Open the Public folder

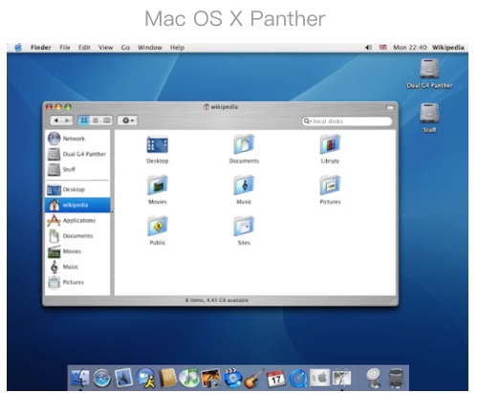coord(158,230)
